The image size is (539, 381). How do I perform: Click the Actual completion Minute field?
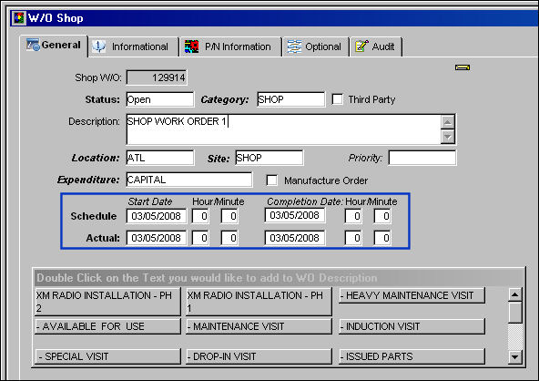pyautogui.click(x=382, y=238)
